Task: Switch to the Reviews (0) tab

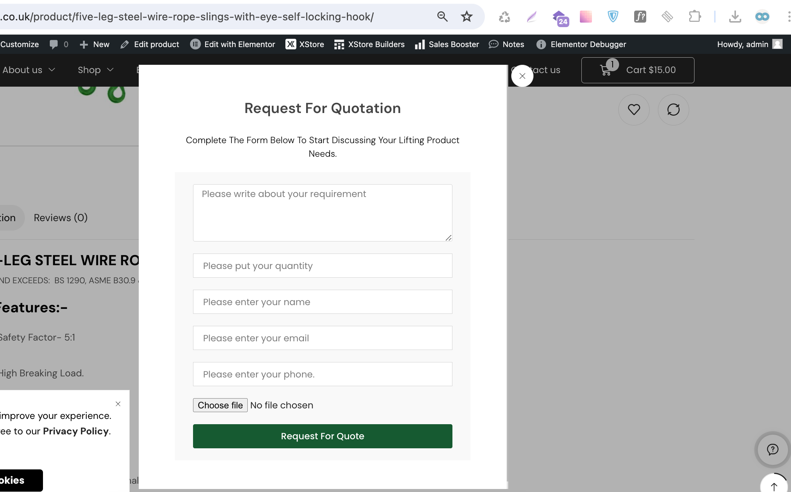Action: 61,218
